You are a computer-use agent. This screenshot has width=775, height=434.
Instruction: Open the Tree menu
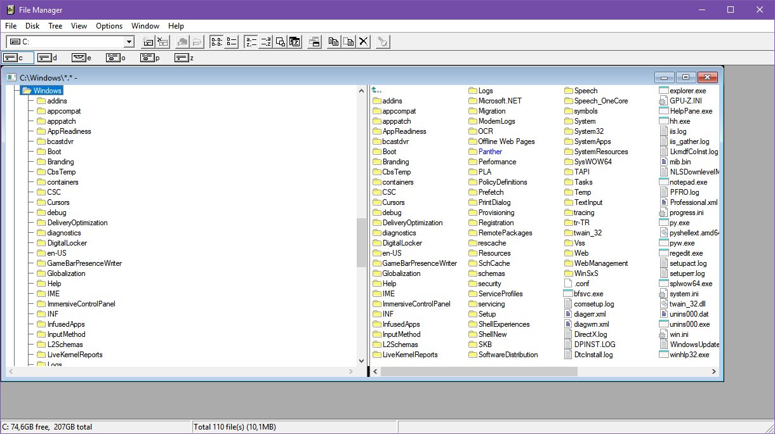tap(55, 26)
